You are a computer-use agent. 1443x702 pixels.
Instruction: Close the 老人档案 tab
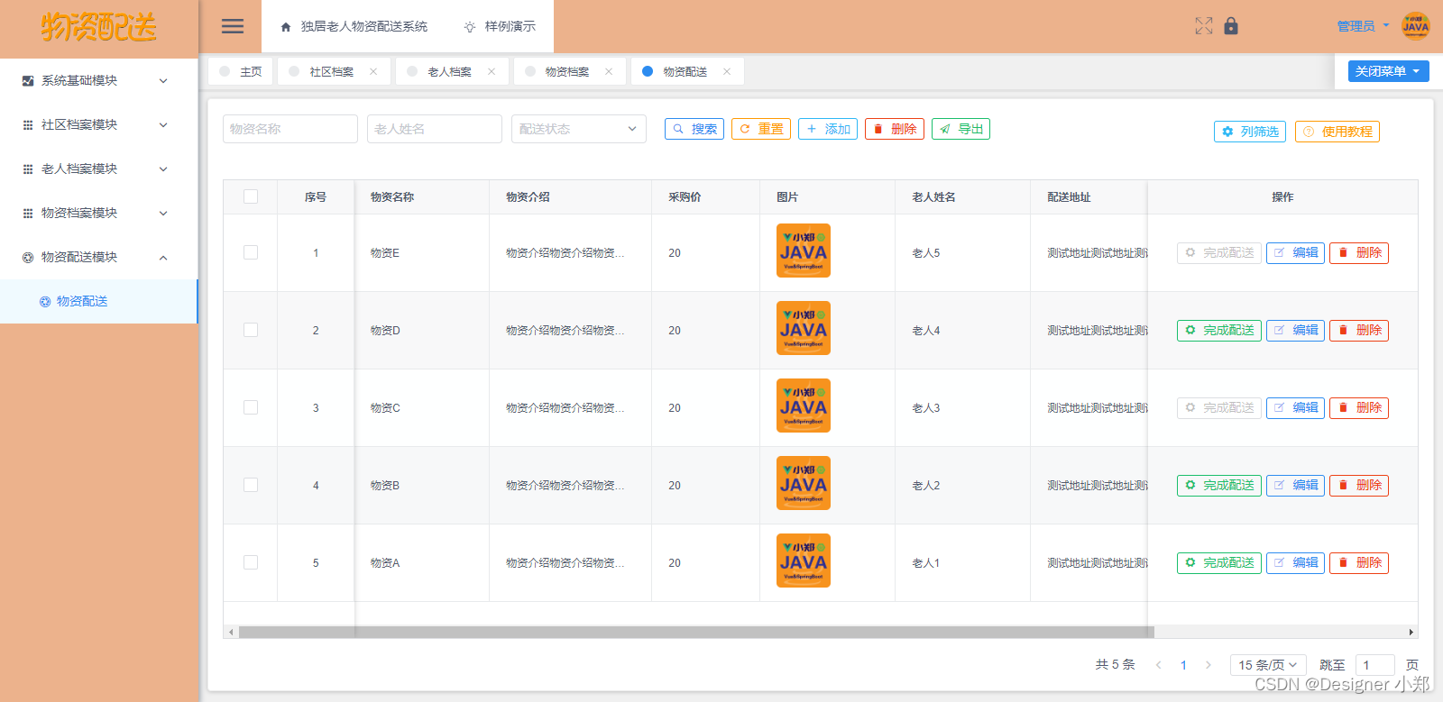click(492, 71)
